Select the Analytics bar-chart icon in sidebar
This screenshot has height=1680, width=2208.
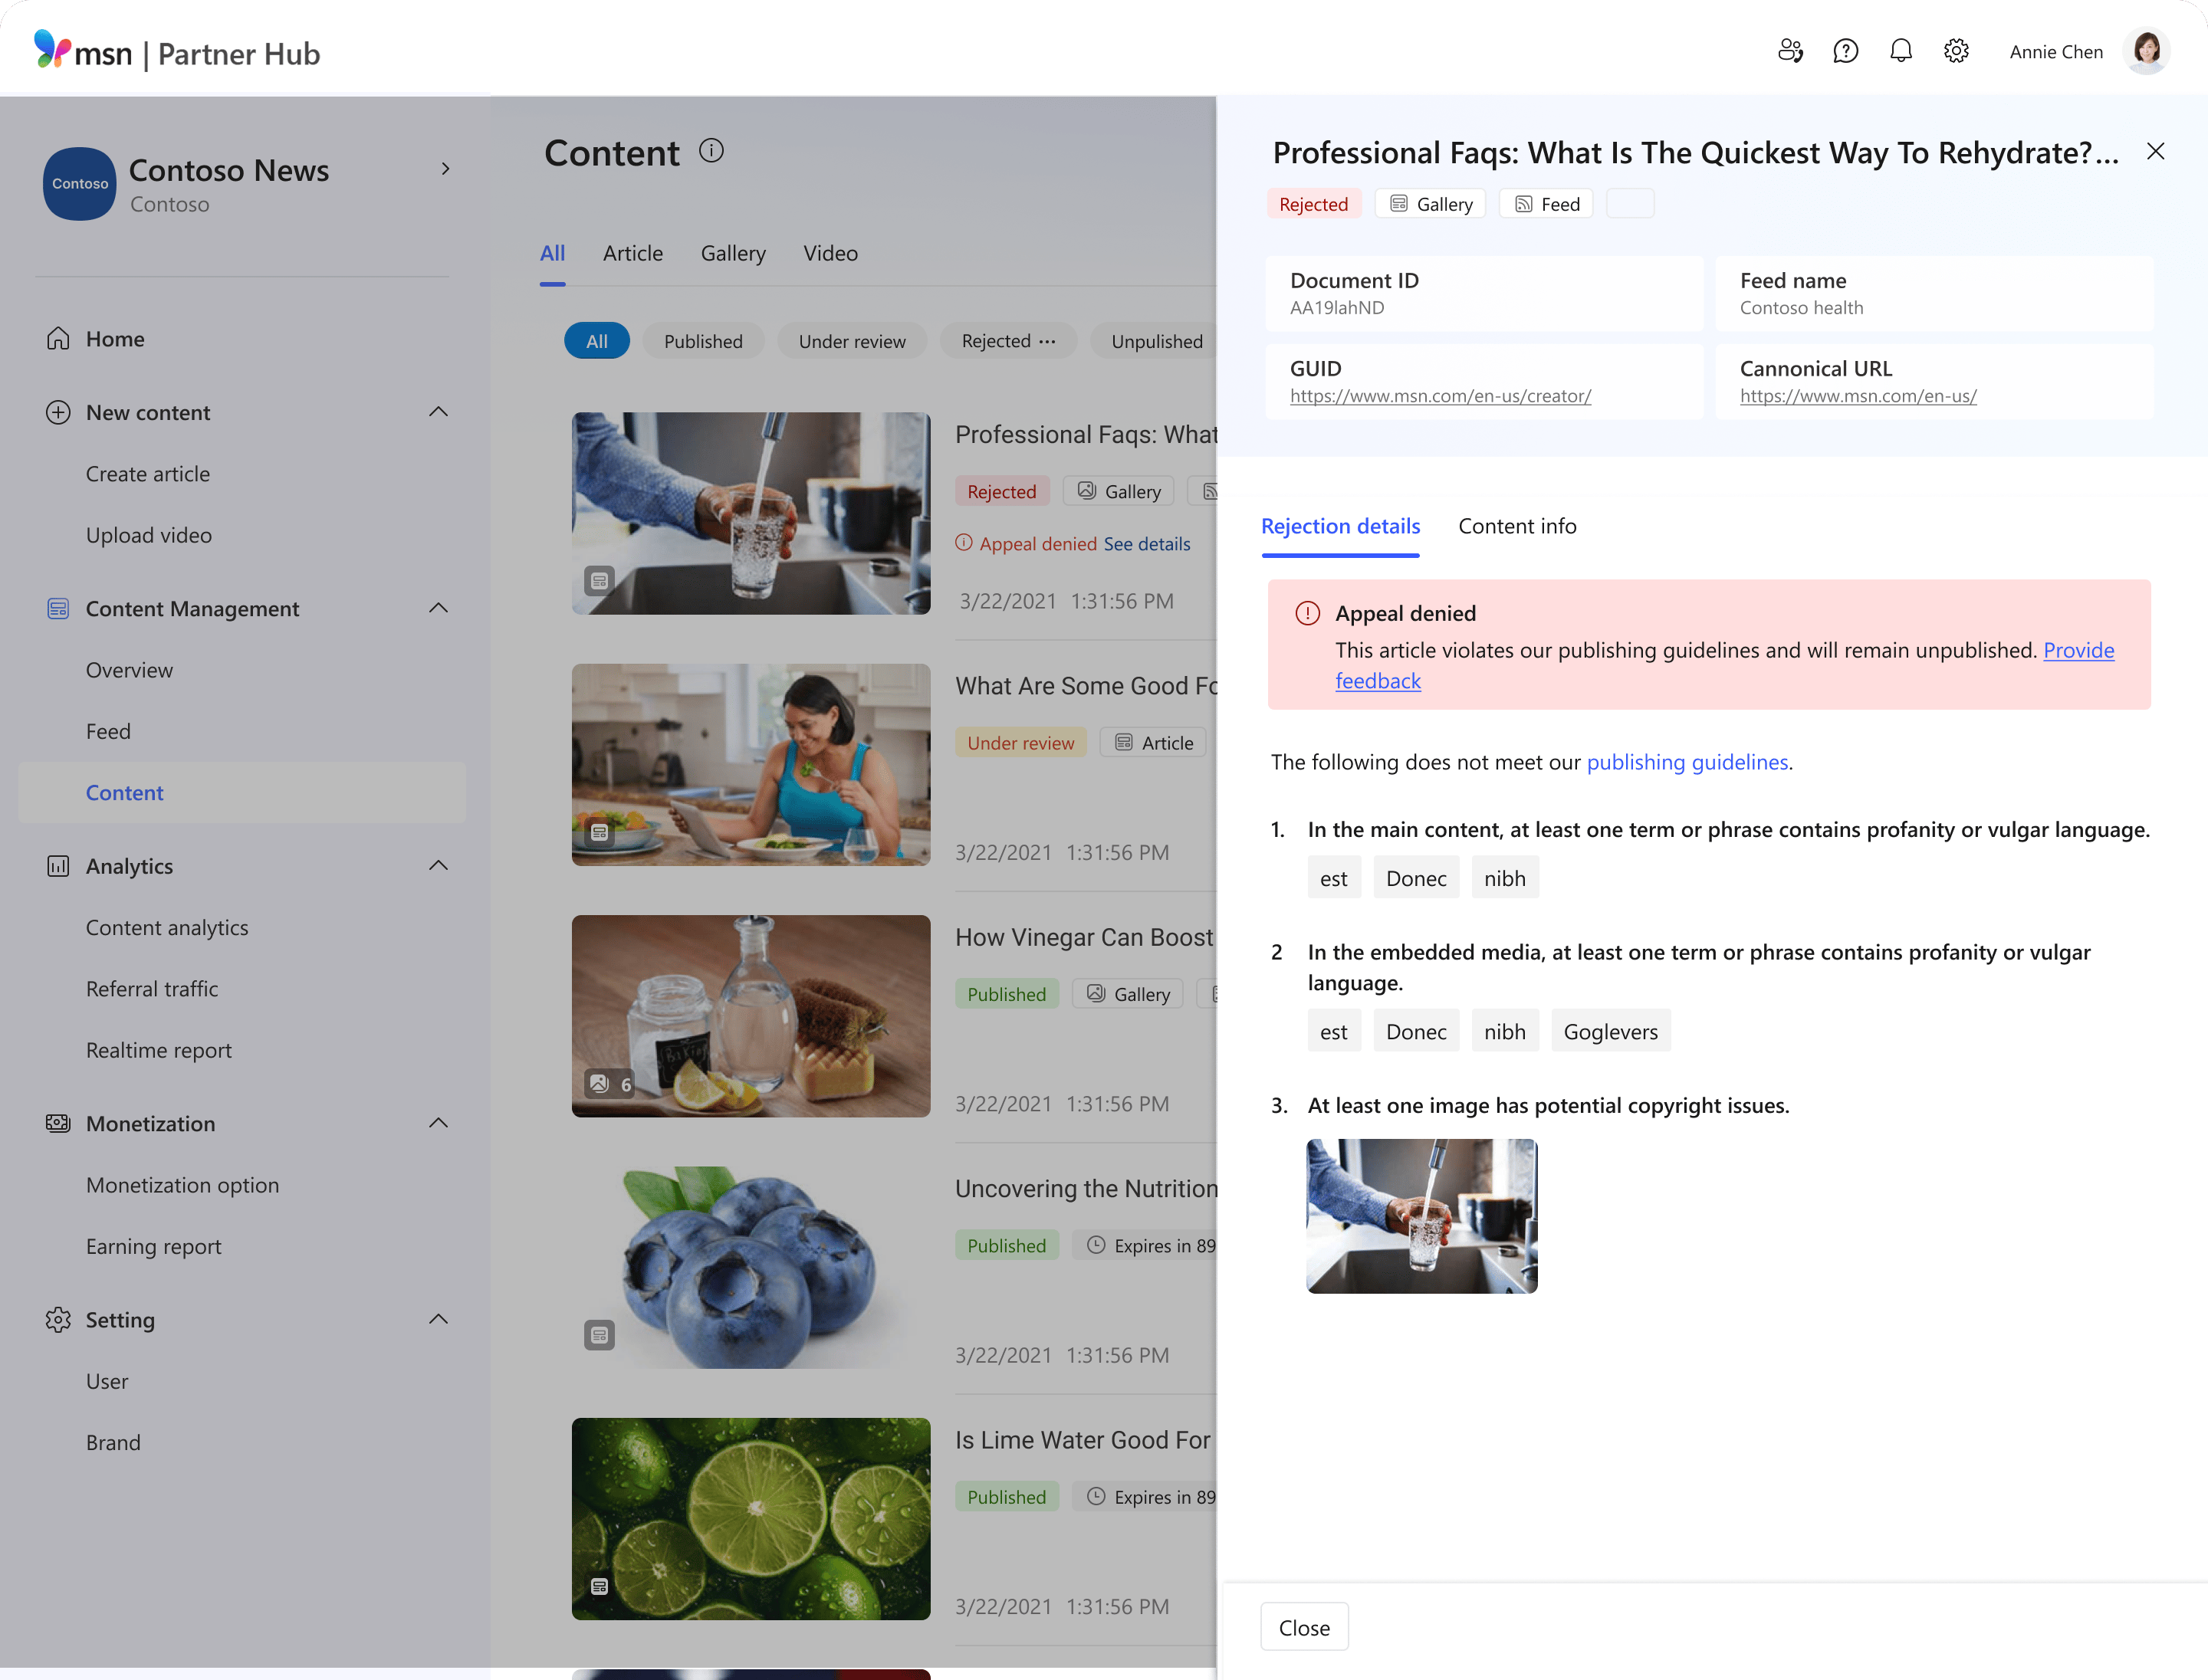click(x=58, y=866)
